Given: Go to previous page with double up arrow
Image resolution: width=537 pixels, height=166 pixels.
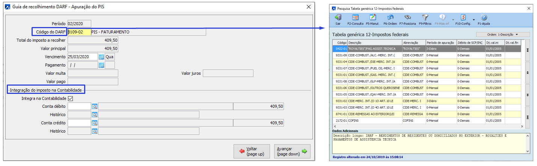Looking at the screenshot, I should [x=528, y=72].
